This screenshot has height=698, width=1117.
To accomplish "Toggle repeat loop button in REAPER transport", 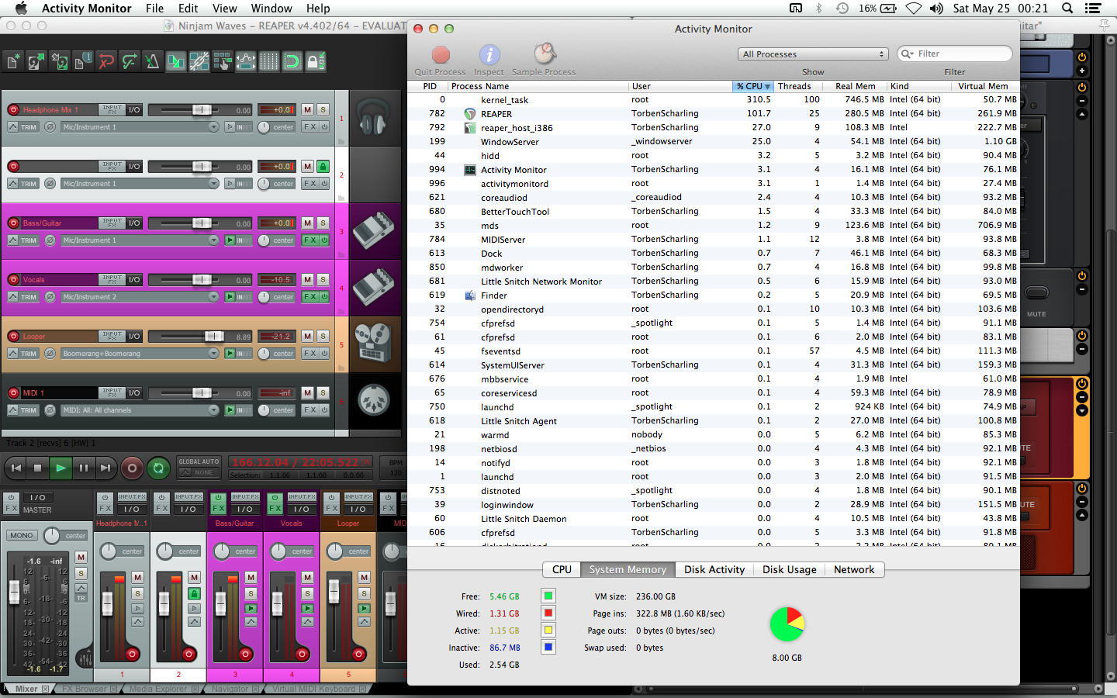I will pos(158,468).
